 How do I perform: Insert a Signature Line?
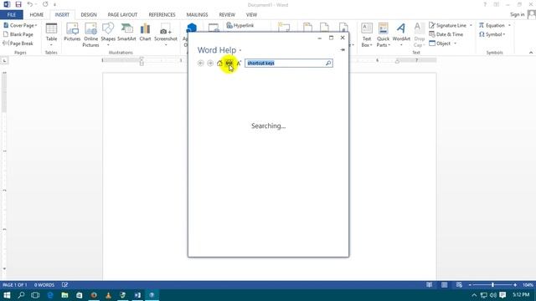tap(448, 25)
